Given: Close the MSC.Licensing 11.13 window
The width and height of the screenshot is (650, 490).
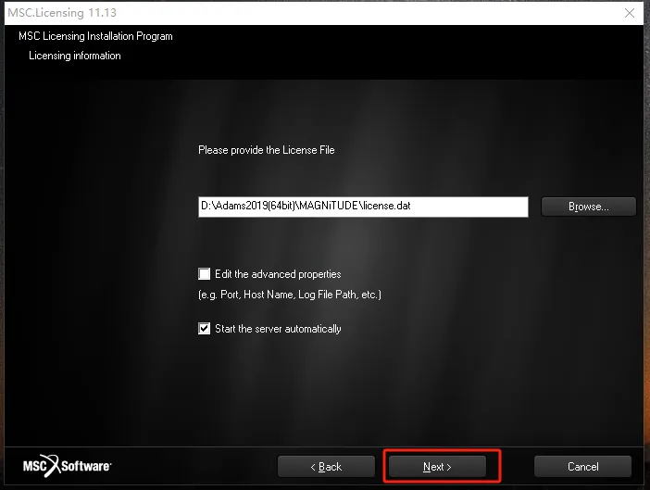Looking at the screenshot, I should (630, 13).
